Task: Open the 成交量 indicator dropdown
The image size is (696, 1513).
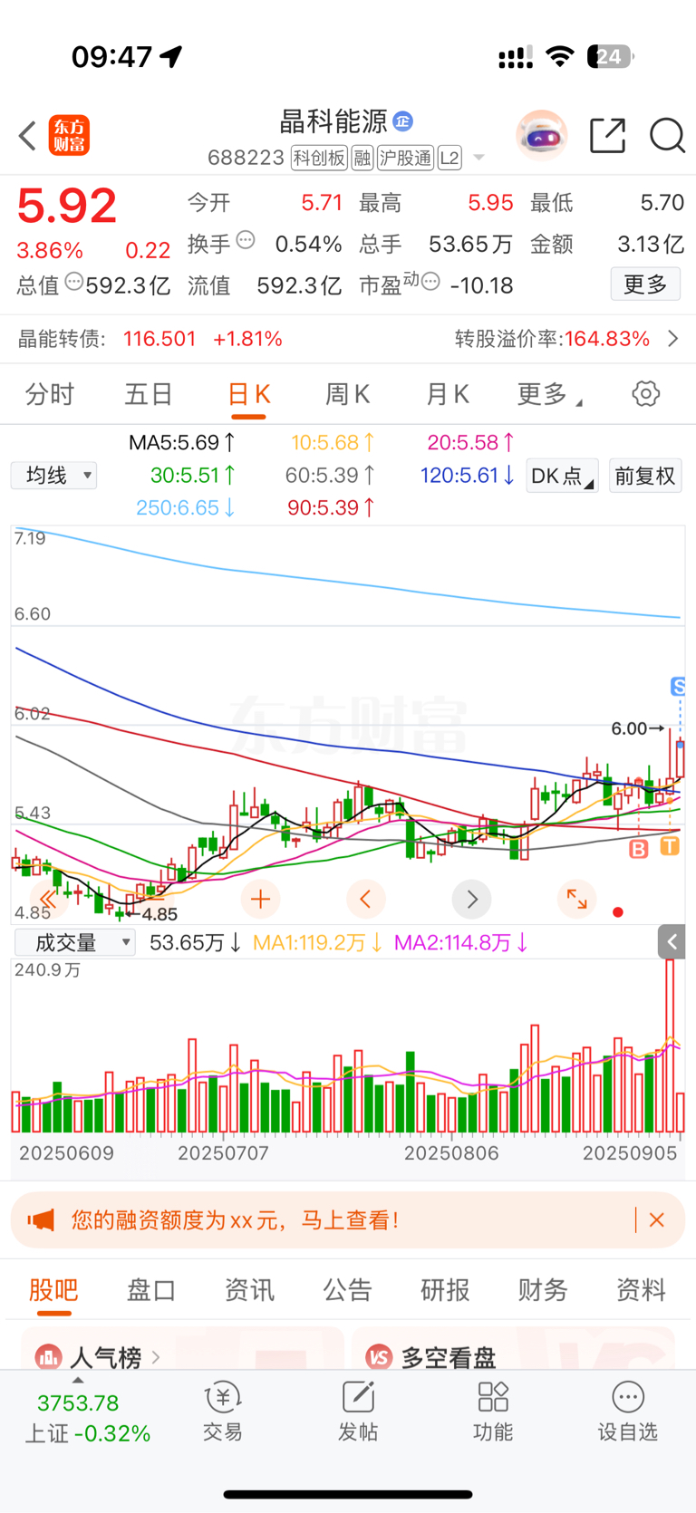Action: (x=75, y=942)
